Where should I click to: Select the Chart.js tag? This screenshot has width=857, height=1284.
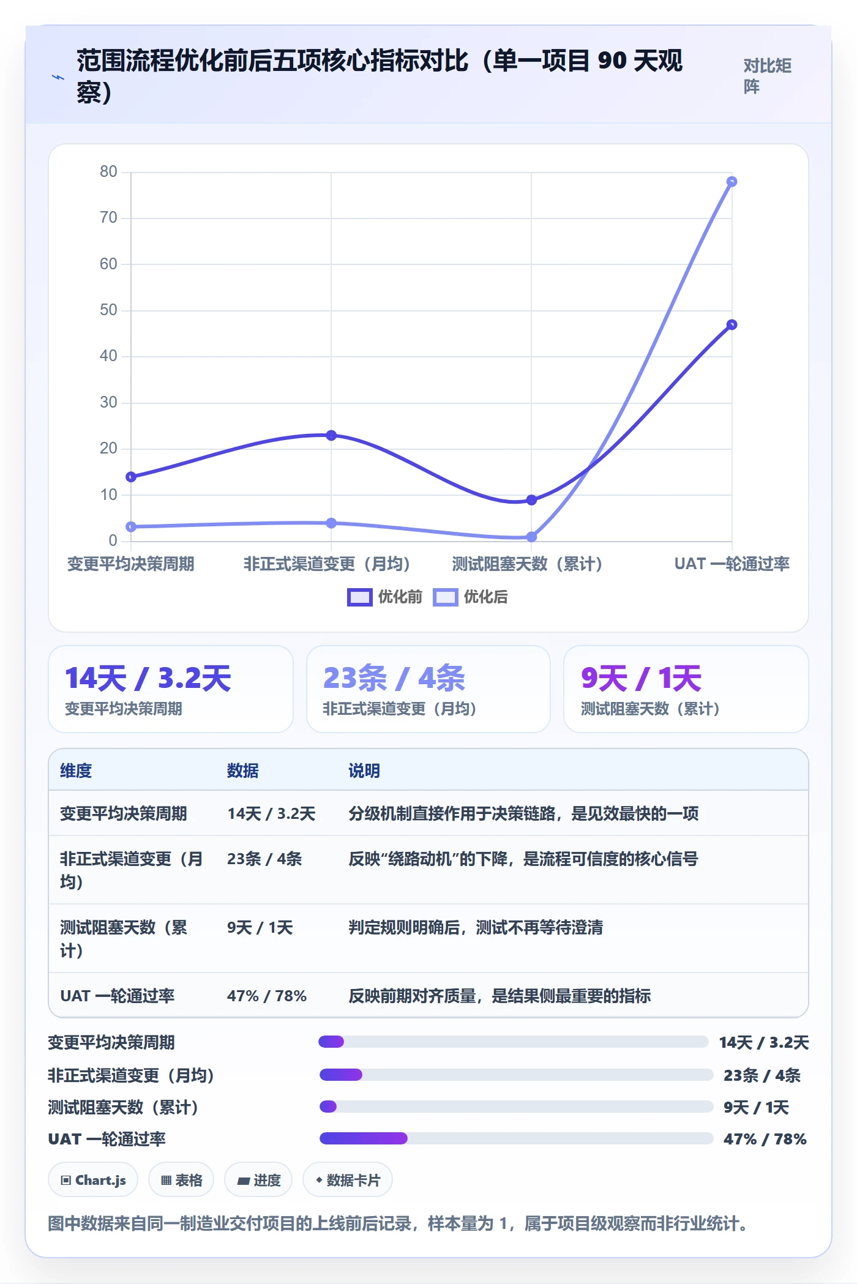(x=93, y=1180)
